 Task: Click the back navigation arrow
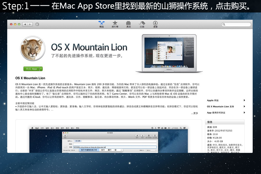coord(25,24)
